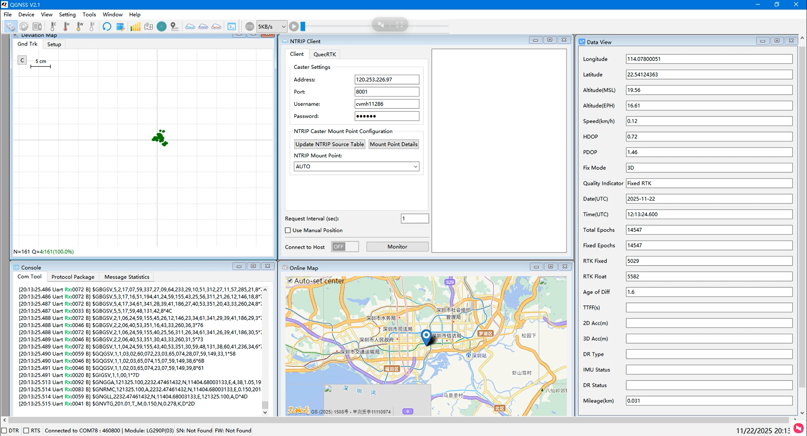The height and width of the screenshot is (436, 807).
Task: Click the cold start thermometer icon
Action: point(53,26)
